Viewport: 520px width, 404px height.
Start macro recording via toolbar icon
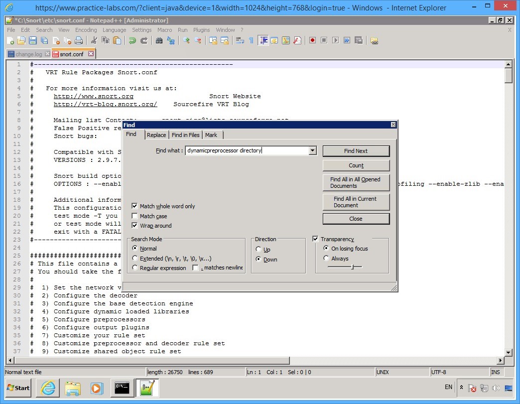tap(312, 40)
